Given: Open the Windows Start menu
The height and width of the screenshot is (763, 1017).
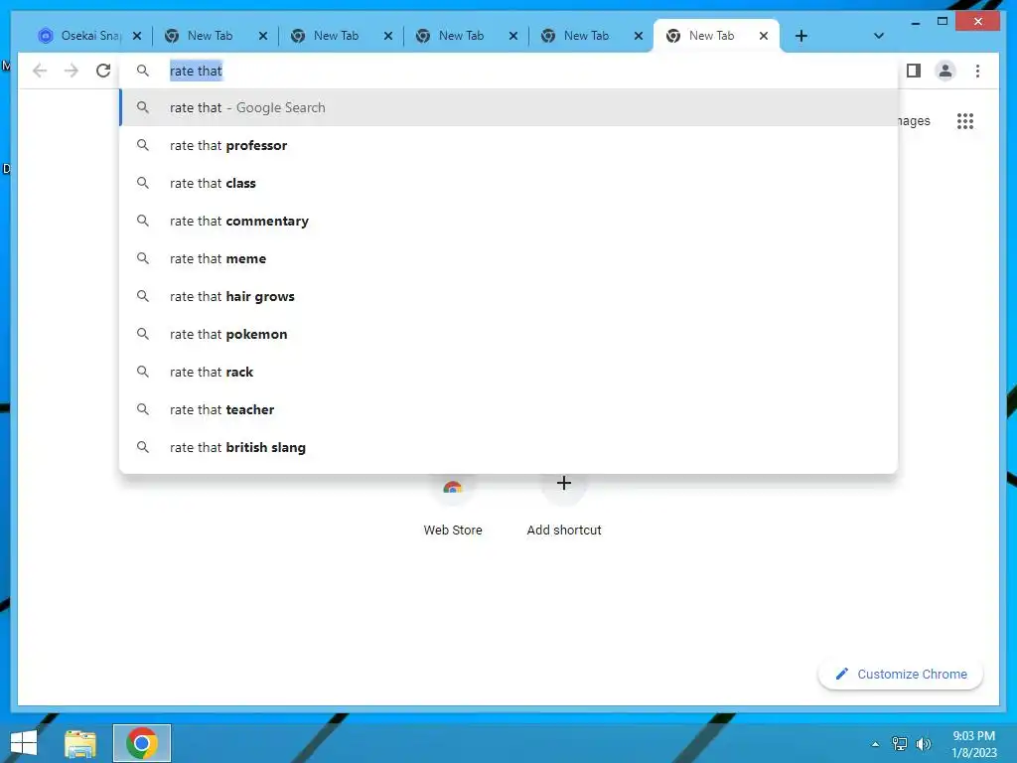Looking at the screenshot, I should click(x=24, y=743).
